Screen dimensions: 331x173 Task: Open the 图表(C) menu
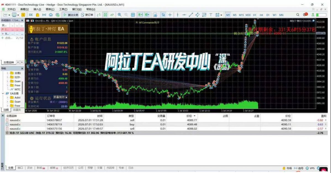click(x=50, y=9)
